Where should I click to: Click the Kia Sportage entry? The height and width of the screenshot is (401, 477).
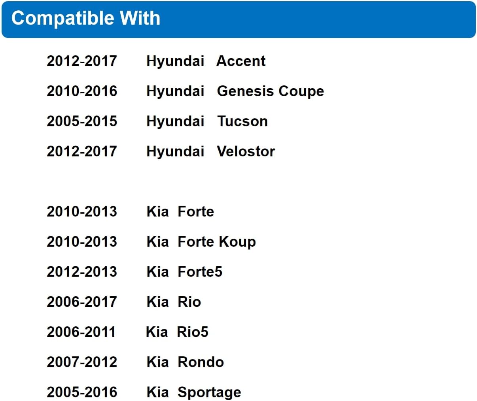coord(193,392)
